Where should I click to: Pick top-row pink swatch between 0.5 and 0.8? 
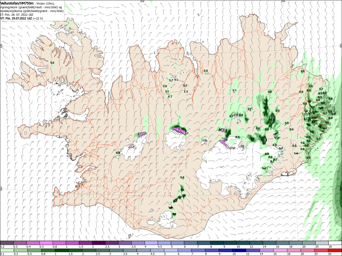tap(46, 243)
